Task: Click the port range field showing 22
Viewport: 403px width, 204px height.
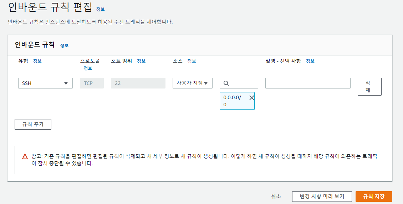Action: [x=138, y=83]
